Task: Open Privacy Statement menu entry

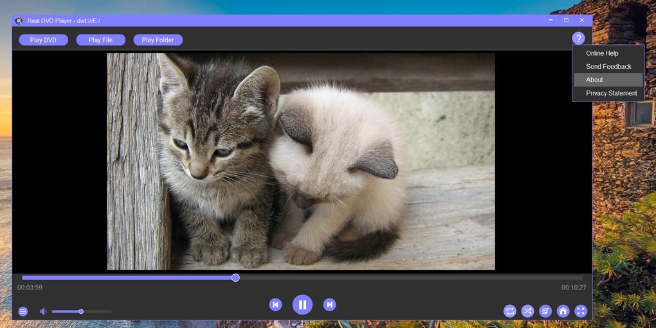Action: [x=608, y=93]
